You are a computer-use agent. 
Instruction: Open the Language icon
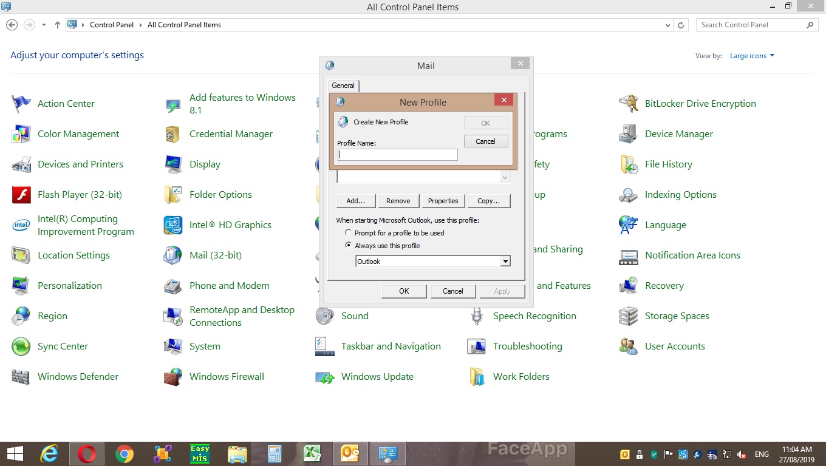point(629,225)
